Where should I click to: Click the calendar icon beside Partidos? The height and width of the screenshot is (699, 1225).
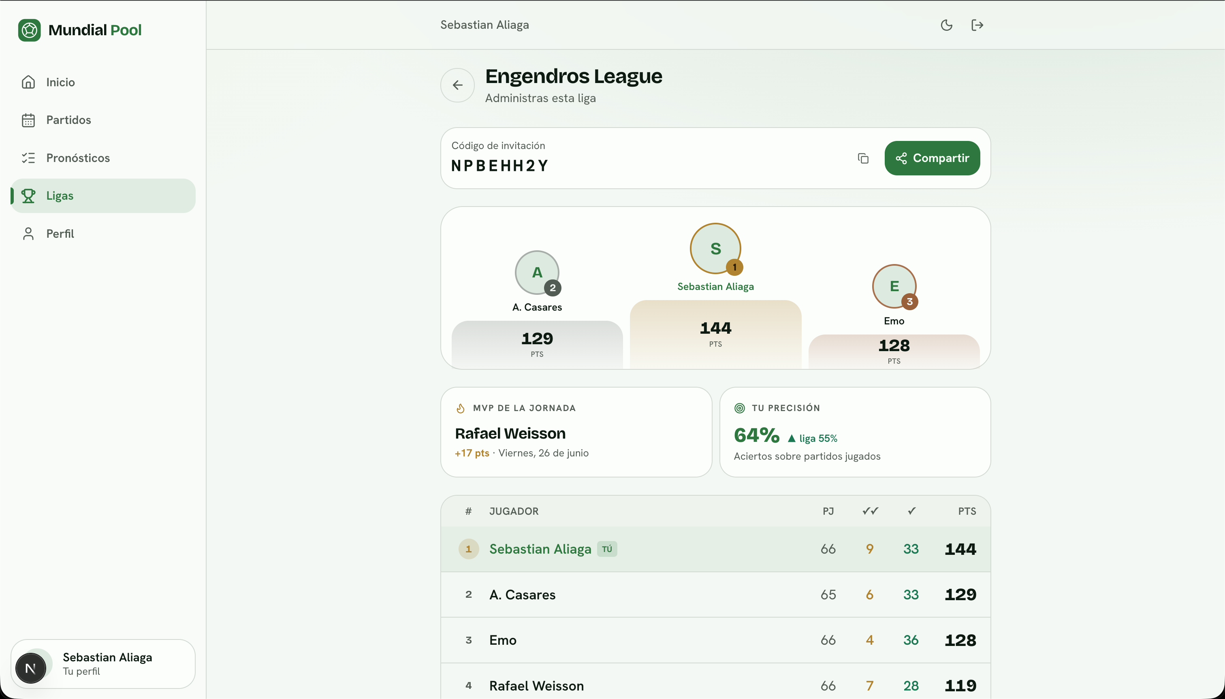click(28, 120)
